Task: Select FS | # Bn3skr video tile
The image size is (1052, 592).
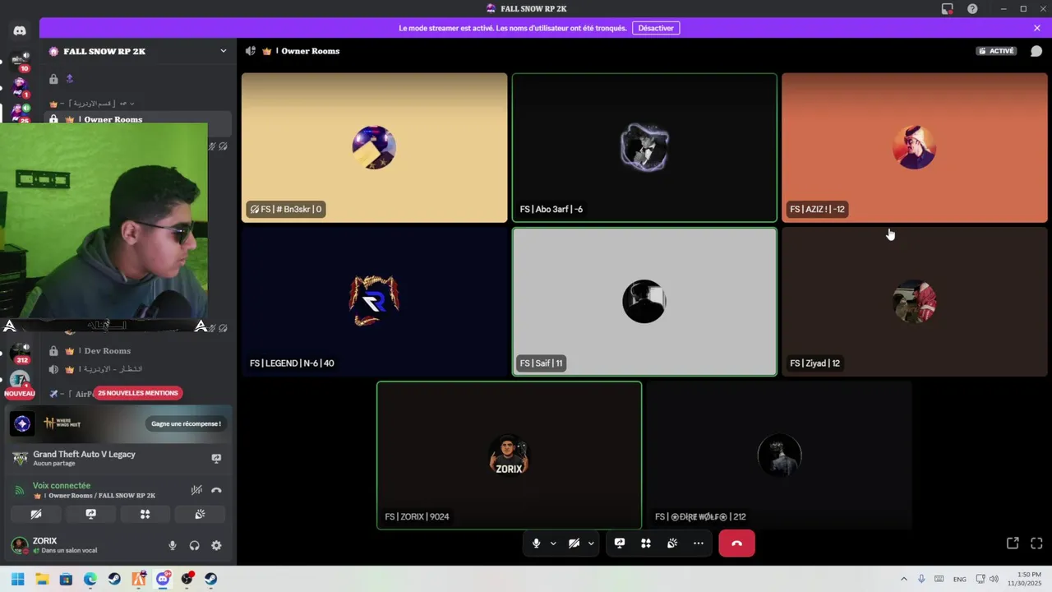Action: coord(374,147)
